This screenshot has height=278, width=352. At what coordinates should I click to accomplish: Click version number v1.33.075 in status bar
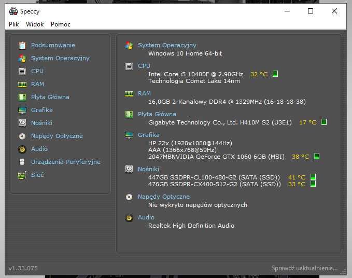[x=23, y=268]
